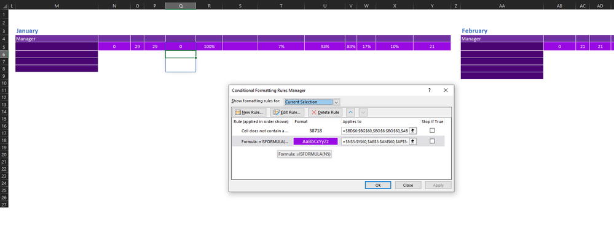Select the cell showing 17%
This screenshot has height=226, width=614.
click(366, 47)
